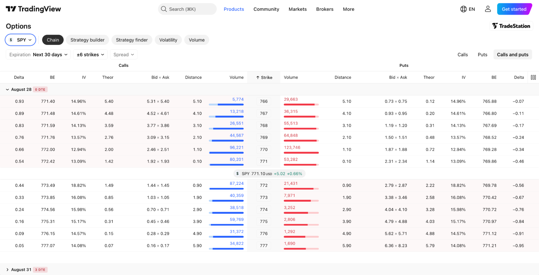
Task: Click call volume 96,221
Action: tap(236, 147)
